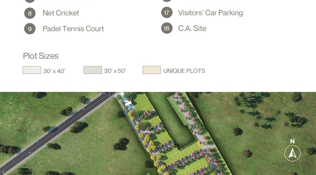This screenshot has height=175, width=316.
Task: Click the C.A. Site legend label
Action: 192,28
